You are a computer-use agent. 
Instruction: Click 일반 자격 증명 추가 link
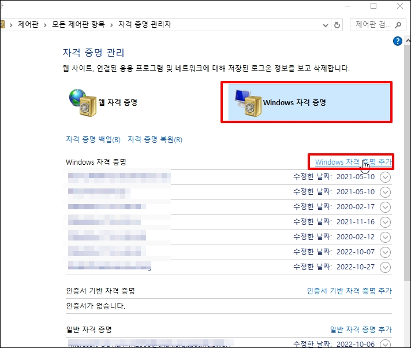coord(361,330)
